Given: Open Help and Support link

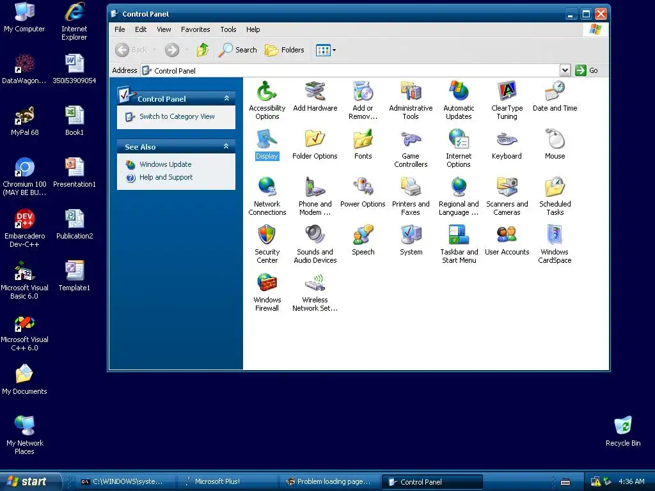Looking at the screenshot, I should (166, 177).
